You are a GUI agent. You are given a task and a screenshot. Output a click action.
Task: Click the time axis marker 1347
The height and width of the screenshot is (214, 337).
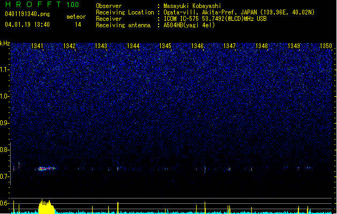(229, 46)
